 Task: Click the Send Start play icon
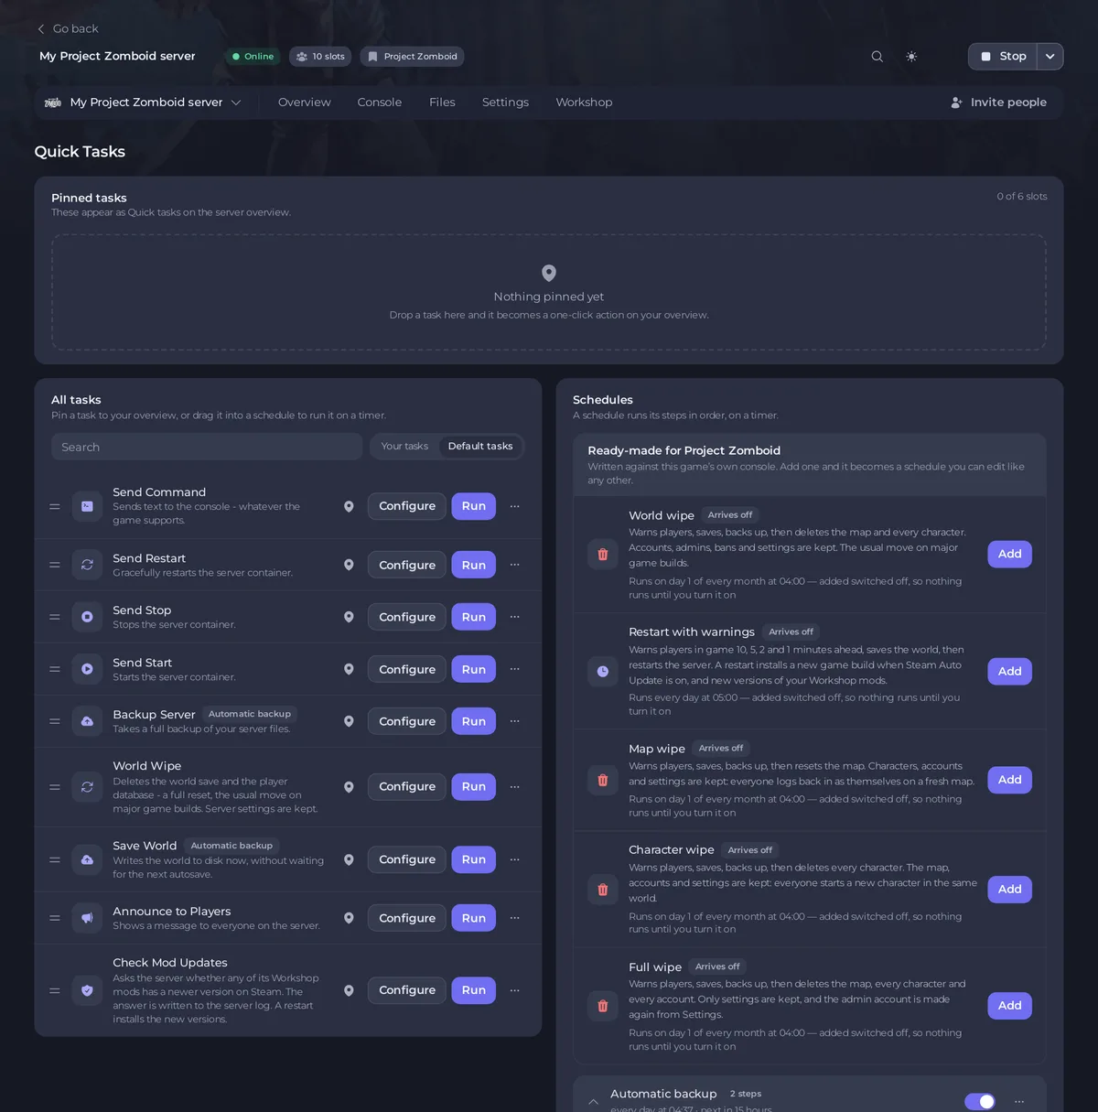point(87,669)
